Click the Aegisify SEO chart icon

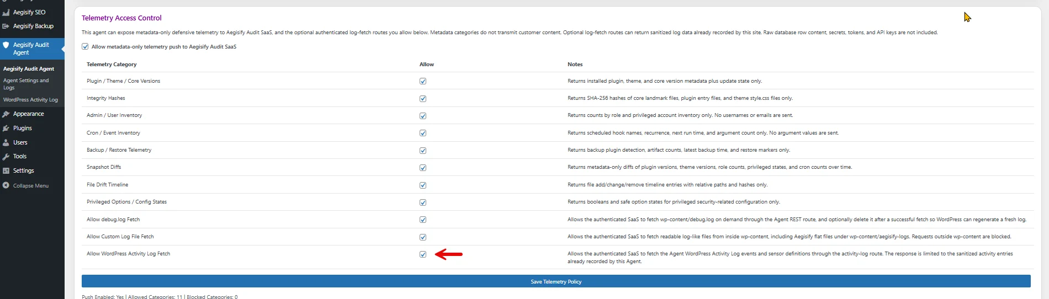pos(6,12)
